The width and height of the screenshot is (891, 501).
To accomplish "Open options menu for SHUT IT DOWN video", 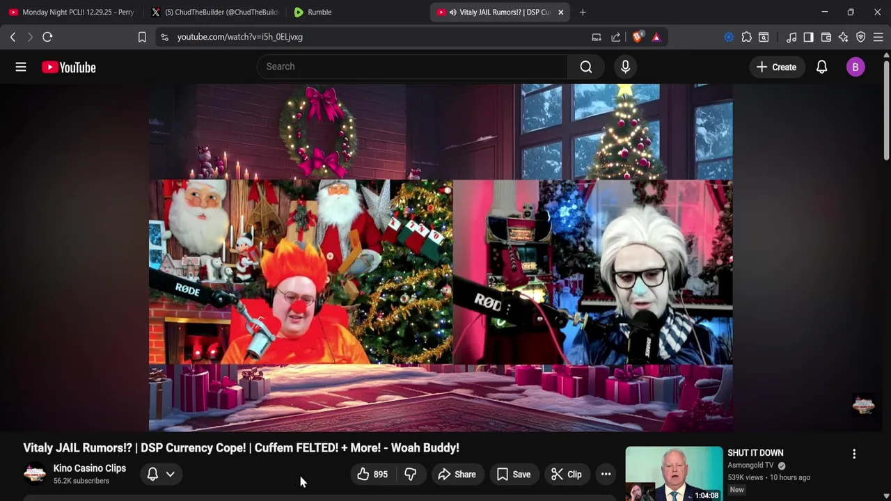I will pyautogui.click(x=854, y=454).
